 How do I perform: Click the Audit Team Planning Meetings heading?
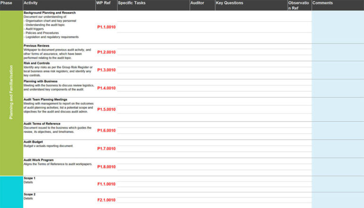45,99
